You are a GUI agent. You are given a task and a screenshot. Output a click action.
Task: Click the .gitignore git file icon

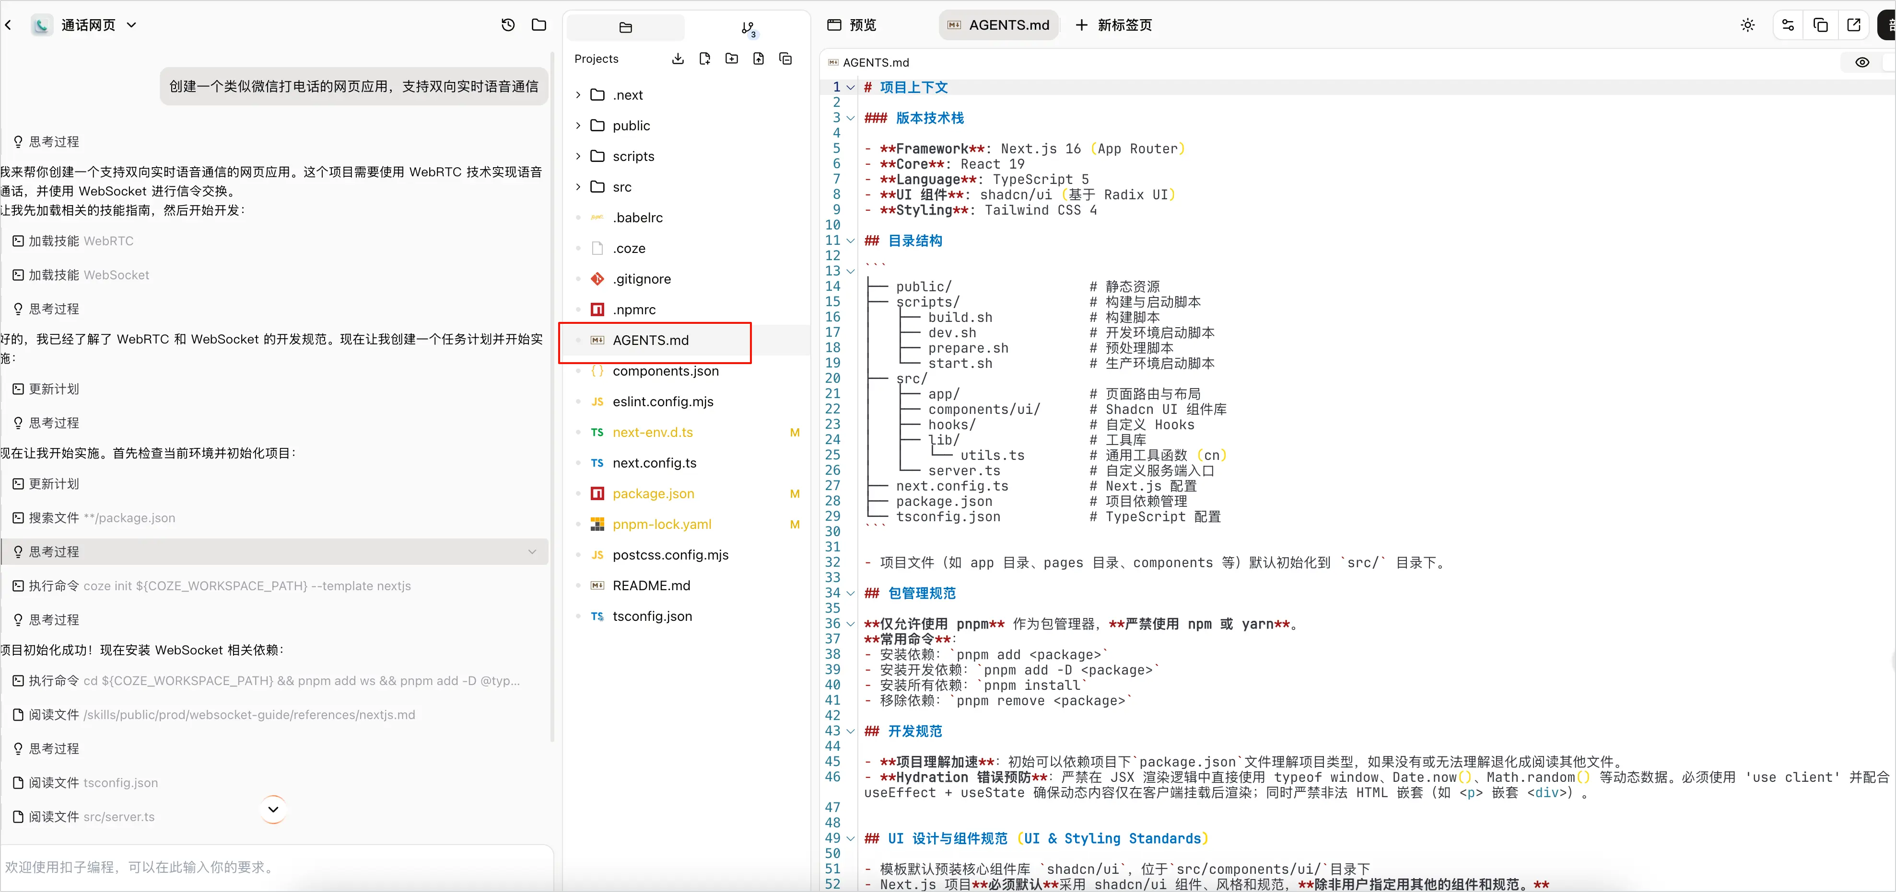597,279
